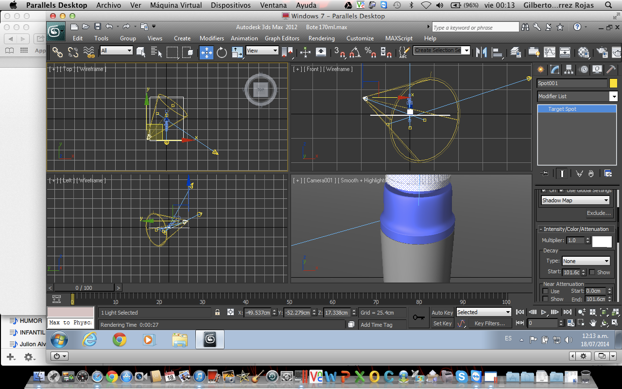Open the Modifiers menu
Viewport: 622px width, 389px height.
[x=212, y=38]
